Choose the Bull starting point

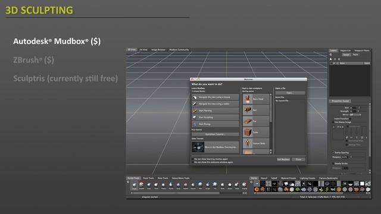256,110
